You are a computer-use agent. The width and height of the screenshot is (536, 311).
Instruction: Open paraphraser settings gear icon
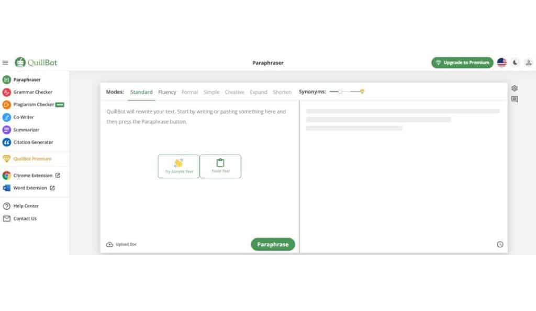pos(515,88)
